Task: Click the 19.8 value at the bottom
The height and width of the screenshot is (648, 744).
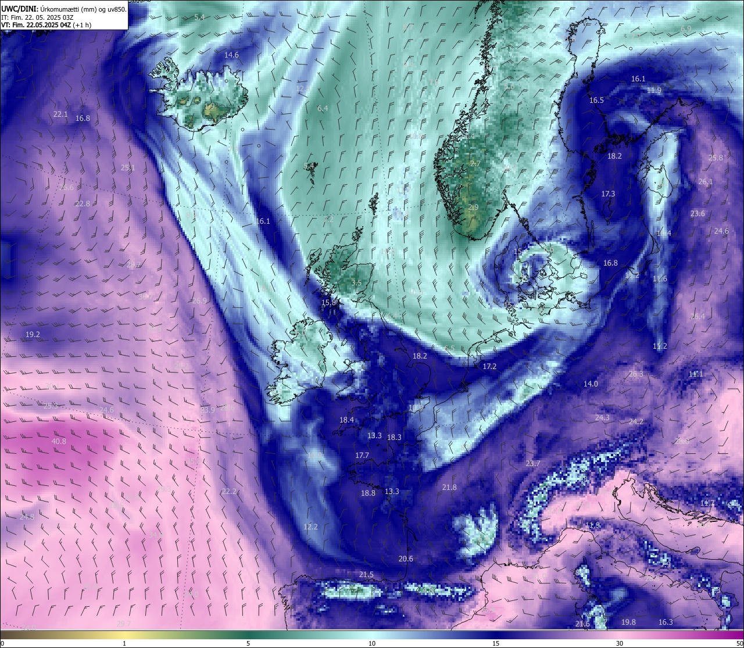Action: tap(628, 622)
